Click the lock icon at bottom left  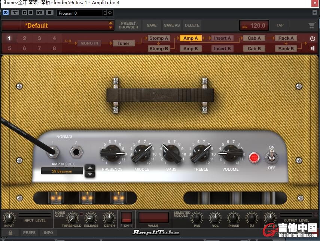pos(10,232)
